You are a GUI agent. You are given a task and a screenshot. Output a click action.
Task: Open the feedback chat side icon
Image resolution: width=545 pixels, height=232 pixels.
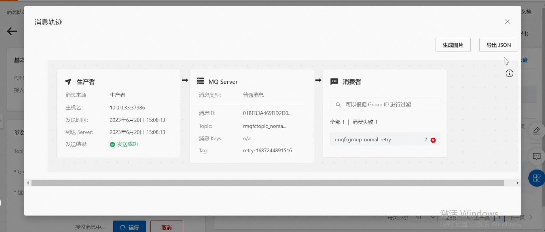pyautogui.click(x=536, y=156)
